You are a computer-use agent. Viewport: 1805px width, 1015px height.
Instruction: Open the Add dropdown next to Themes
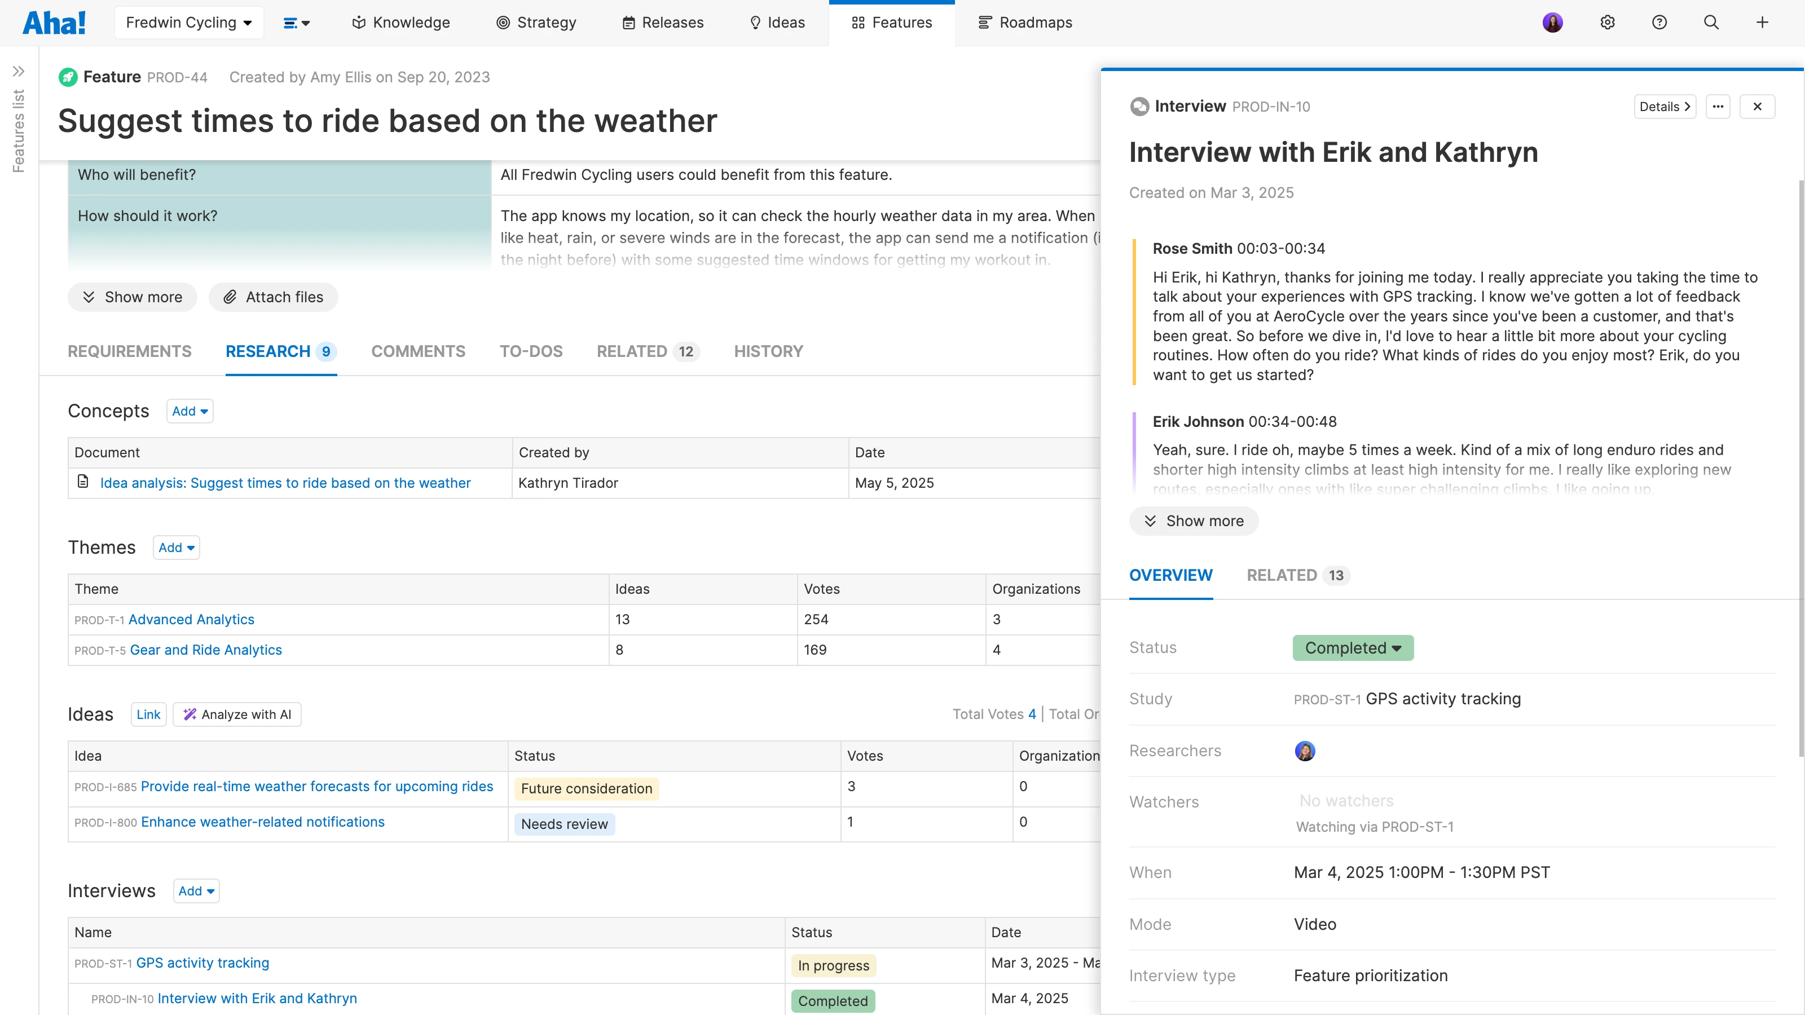(x=176, y=547)
